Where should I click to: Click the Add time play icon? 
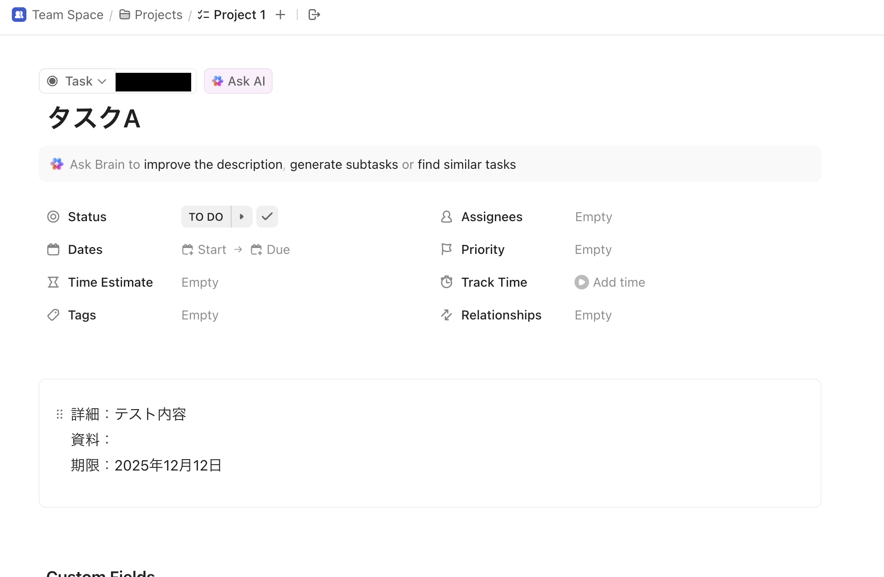click(x=581, y=282)
